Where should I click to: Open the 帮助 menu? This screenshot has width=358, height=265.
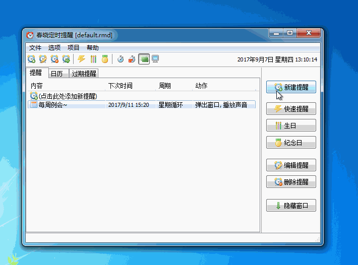tap(92, 48)
